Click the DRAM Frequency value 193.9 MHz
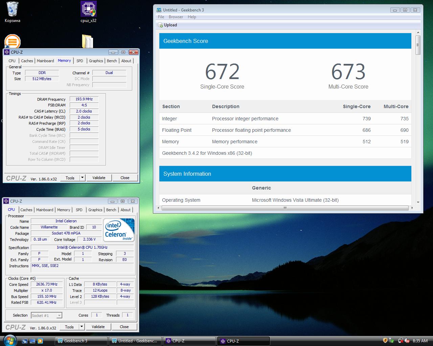Viewport: 433px width, 346px height. coord(84,99)
